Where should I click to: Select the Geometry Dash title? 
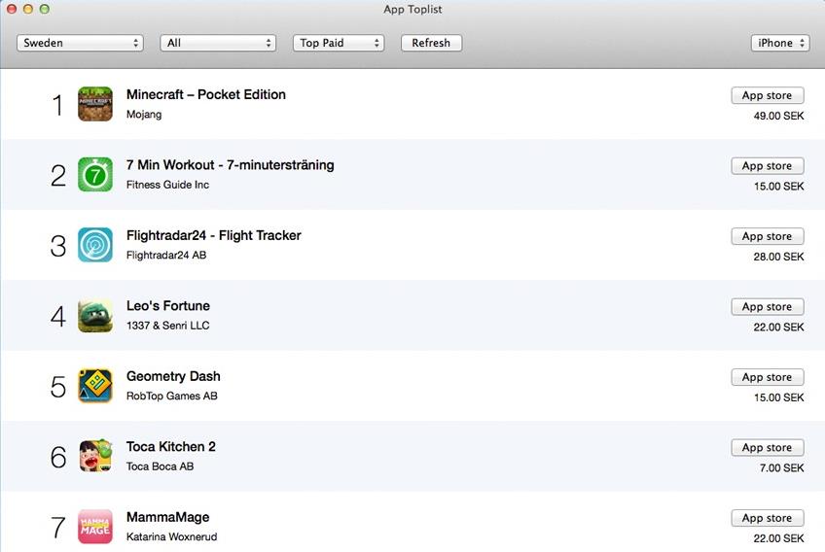tap(173, 376)
